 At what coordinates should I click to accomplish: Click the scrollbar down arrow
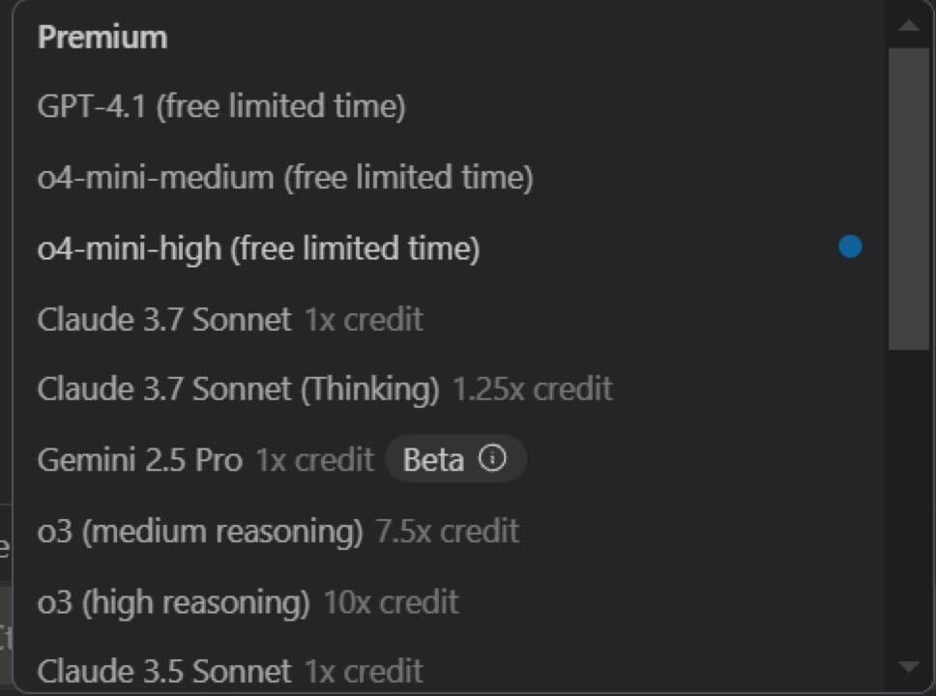[908, 666]
